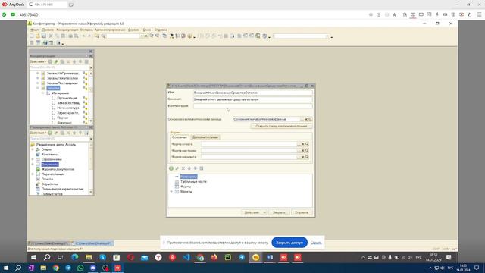485x273 pixels.
Task: Click the Справка button in dialog
Action: pyautogui.click(x=302, y=212)
